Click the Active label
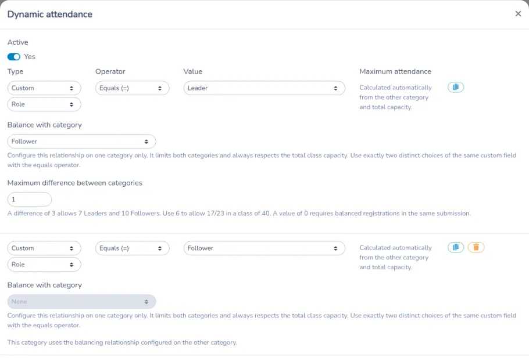This screenshot has width=529, height=358. [x=18, y=42]
